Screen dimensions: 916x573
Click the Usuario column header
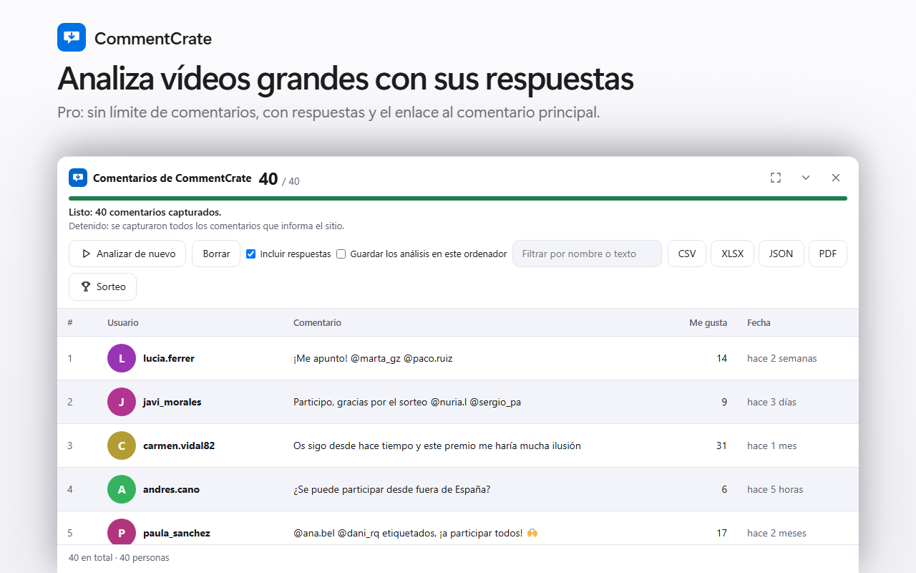point(123,323)
